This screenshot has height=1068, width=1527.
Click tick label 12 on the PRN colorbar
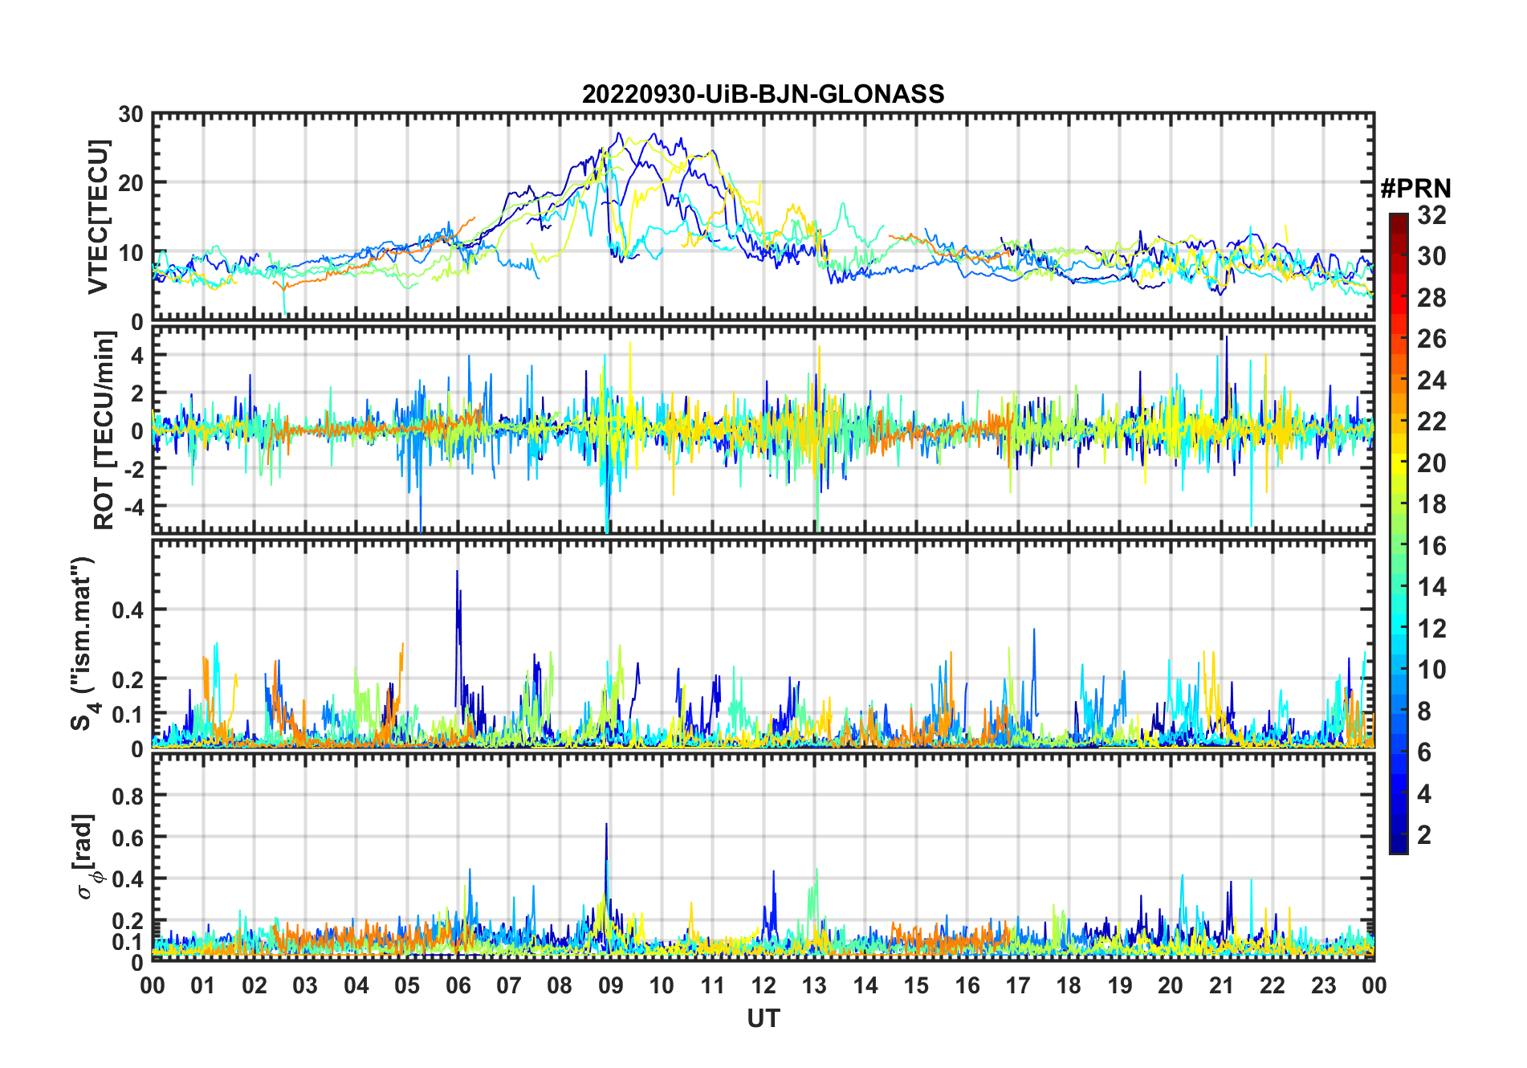coord(1431,628)
